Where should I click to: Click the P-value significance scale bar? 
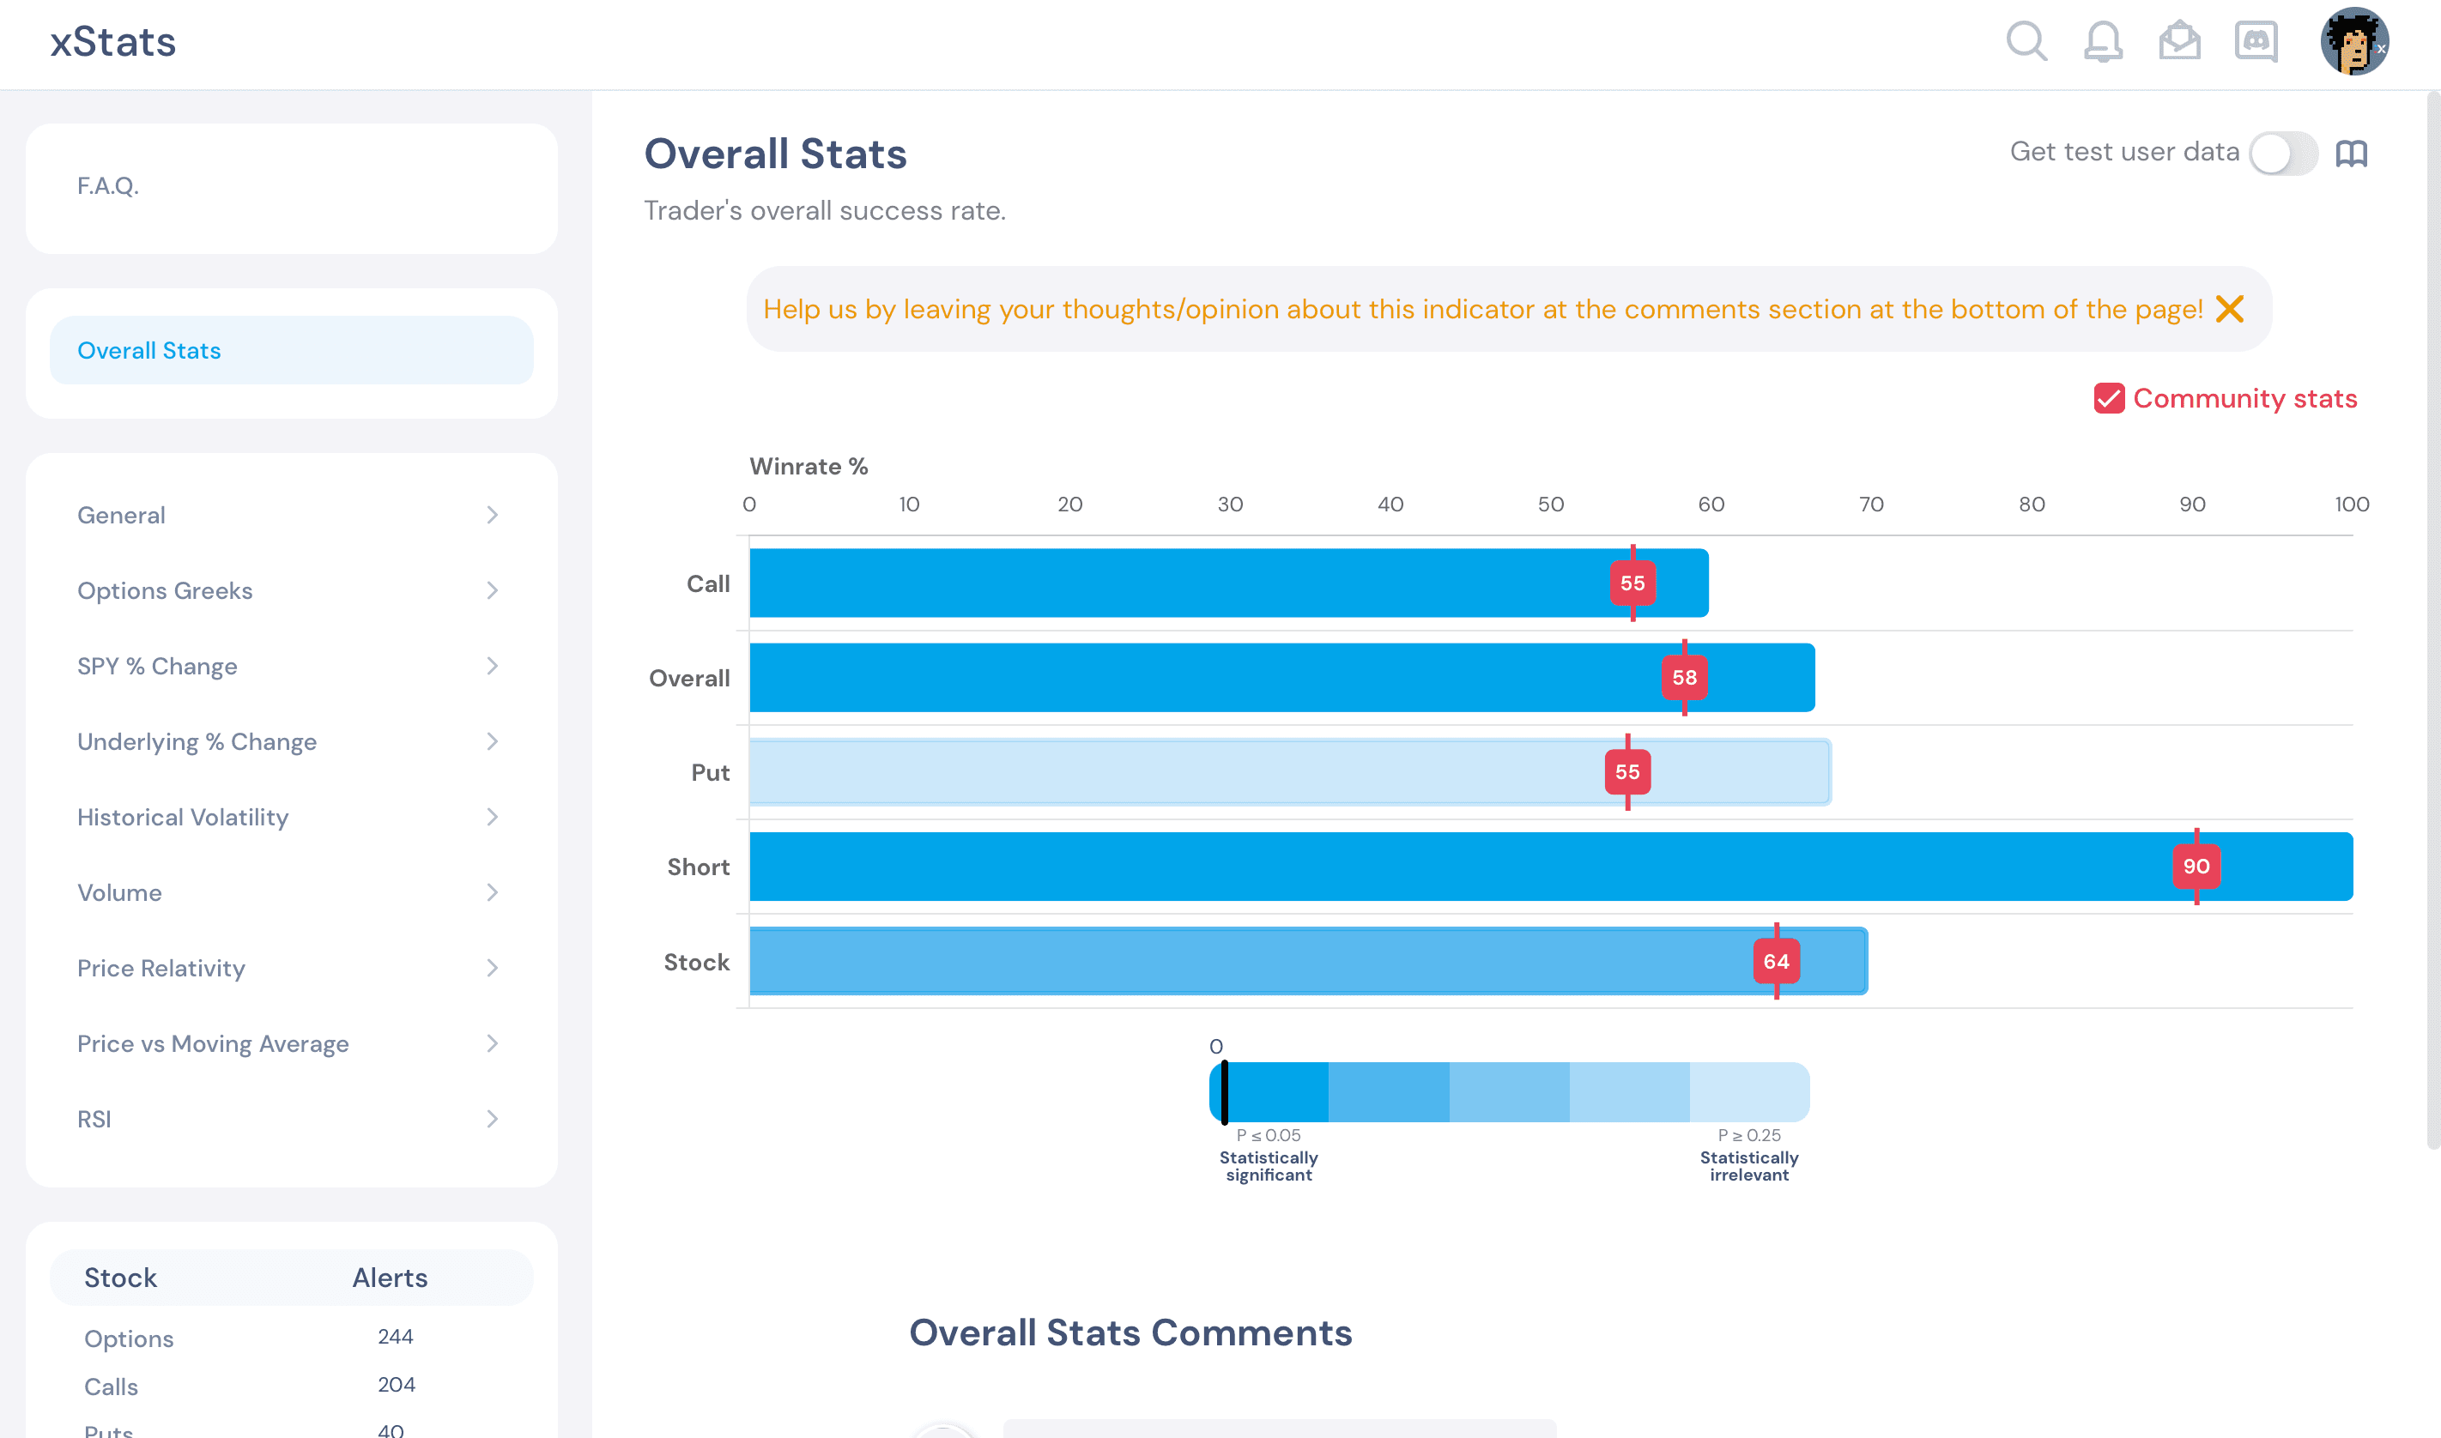pos(1509,1092)
